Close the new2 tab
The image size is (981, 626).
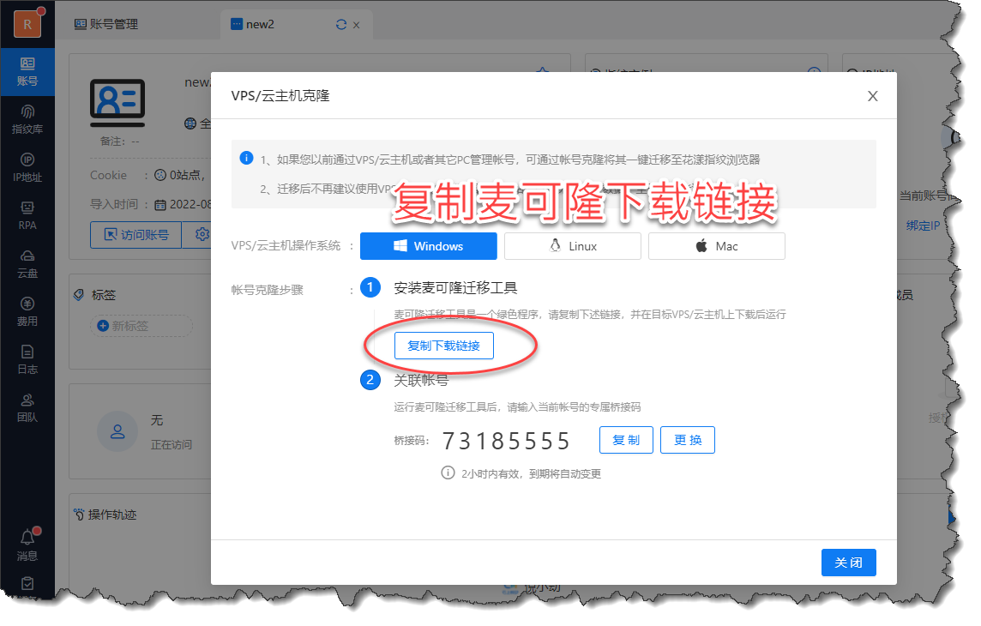(357, 25)
